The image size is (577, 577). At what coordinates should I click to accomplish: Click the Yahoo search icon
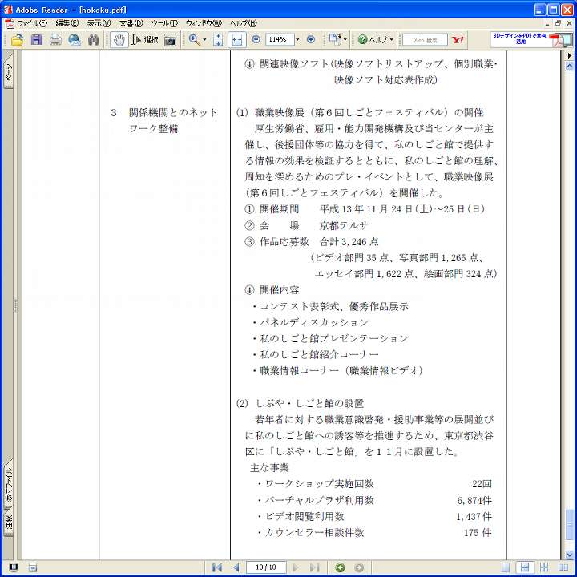(458, 39)
